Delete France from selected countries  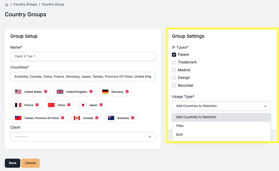[37, 105]
